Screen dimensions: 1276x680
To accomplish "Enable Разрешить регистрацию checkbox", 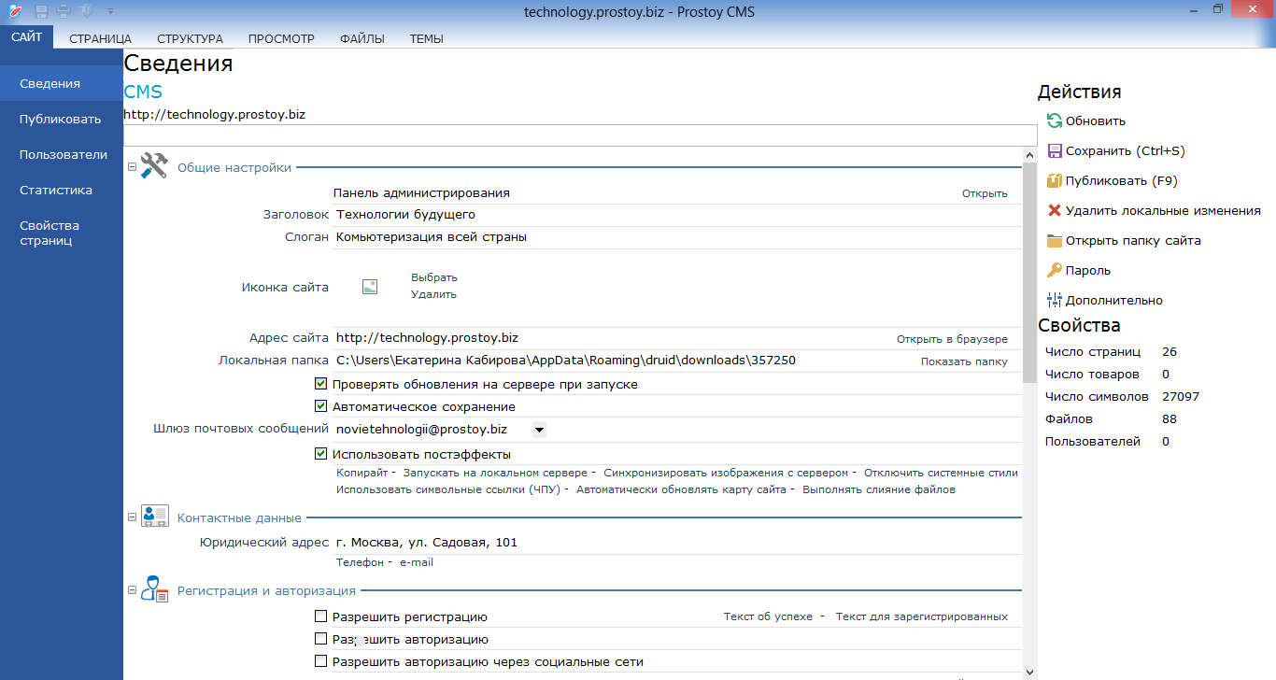I will pos(321,616).
